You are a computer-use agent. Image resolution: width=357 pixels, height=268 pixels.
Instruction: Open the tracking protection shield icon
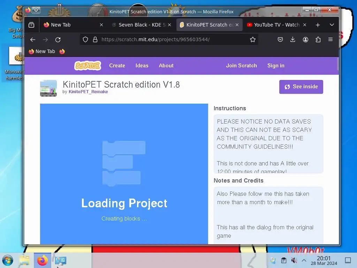tap(85, 40)
